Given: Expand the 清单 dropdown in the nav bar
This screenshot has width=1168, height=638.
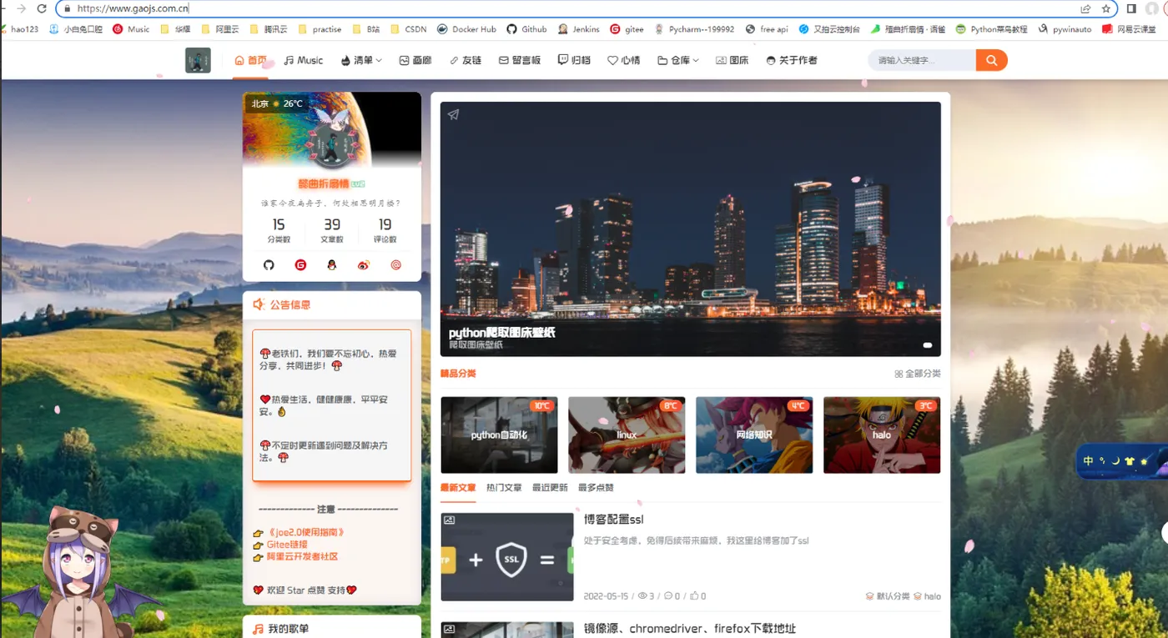Looking at the screenshot, I should click(x=361, y=60).
